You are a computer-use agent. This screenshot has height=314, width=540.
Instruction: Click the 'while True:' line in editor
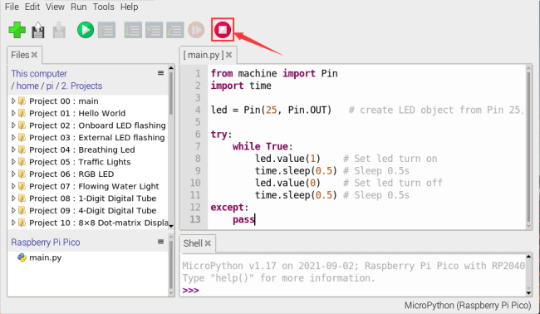point(263,146)
